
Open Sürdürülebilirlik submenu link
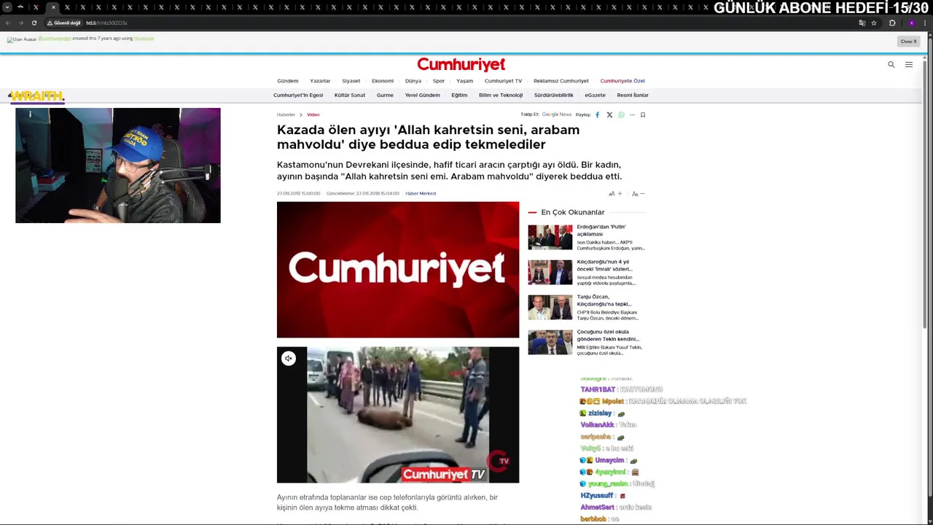[553, 96]
